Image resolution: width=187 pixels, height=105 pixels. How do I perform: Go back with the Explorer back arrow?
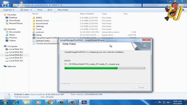[x=3, y=5]
